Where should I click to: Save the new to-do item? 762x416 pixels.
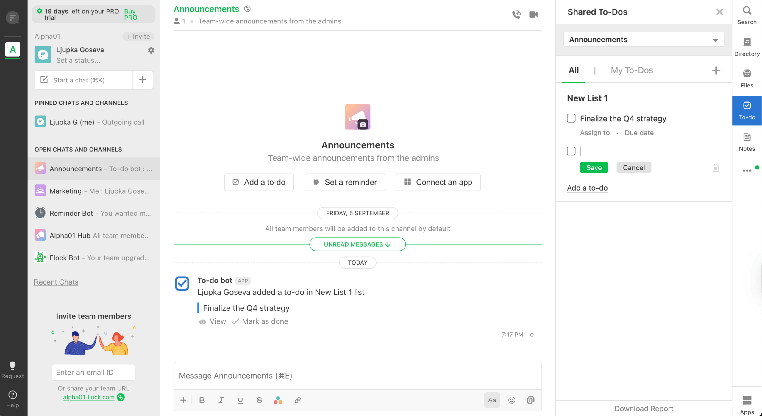pos(594,168)
